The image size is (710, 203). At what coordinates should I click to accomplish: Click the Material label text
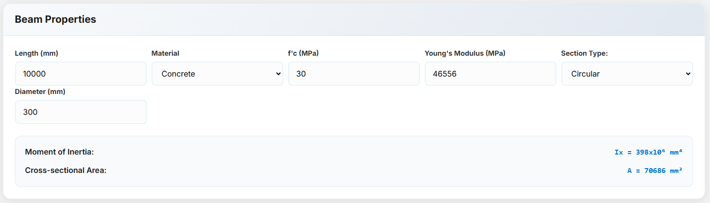click(x=165, y=53)
